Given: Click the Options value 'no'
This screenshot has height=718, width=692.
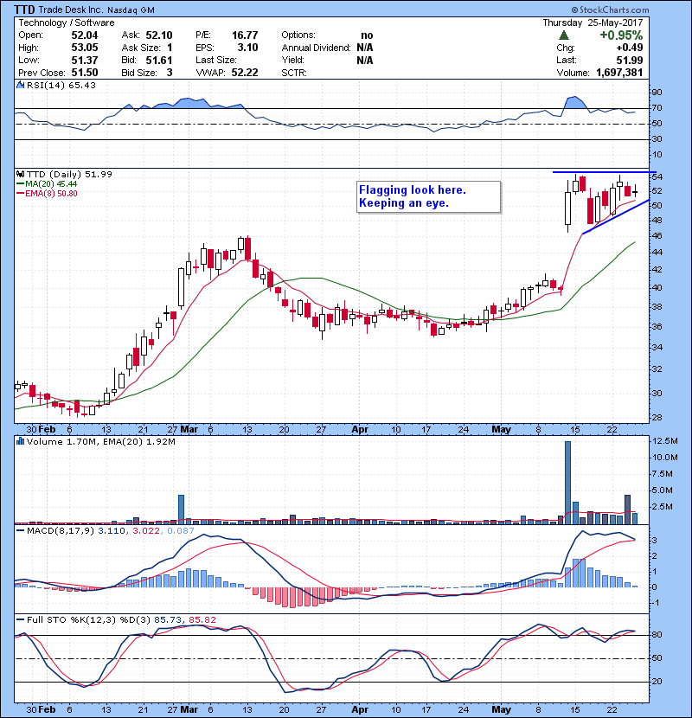Looking at the screenshot, I should 367,35.
